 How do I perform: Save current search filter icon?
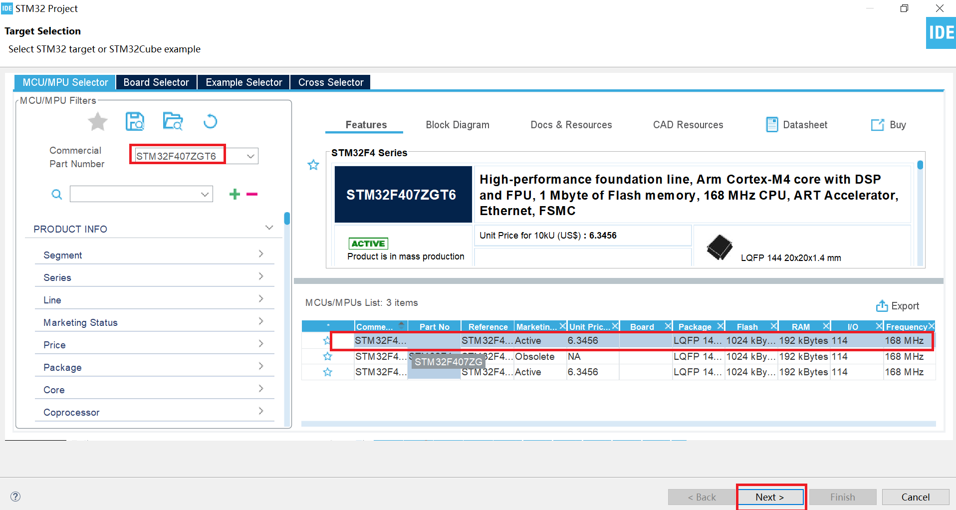tap(135, 121)
